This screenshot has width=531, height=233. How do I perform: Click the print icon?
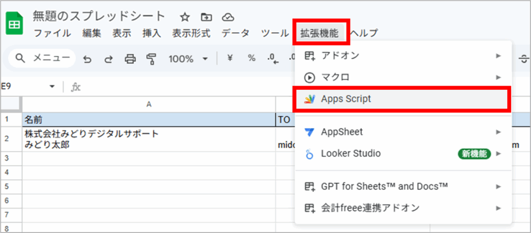click(x=130, y=59)
